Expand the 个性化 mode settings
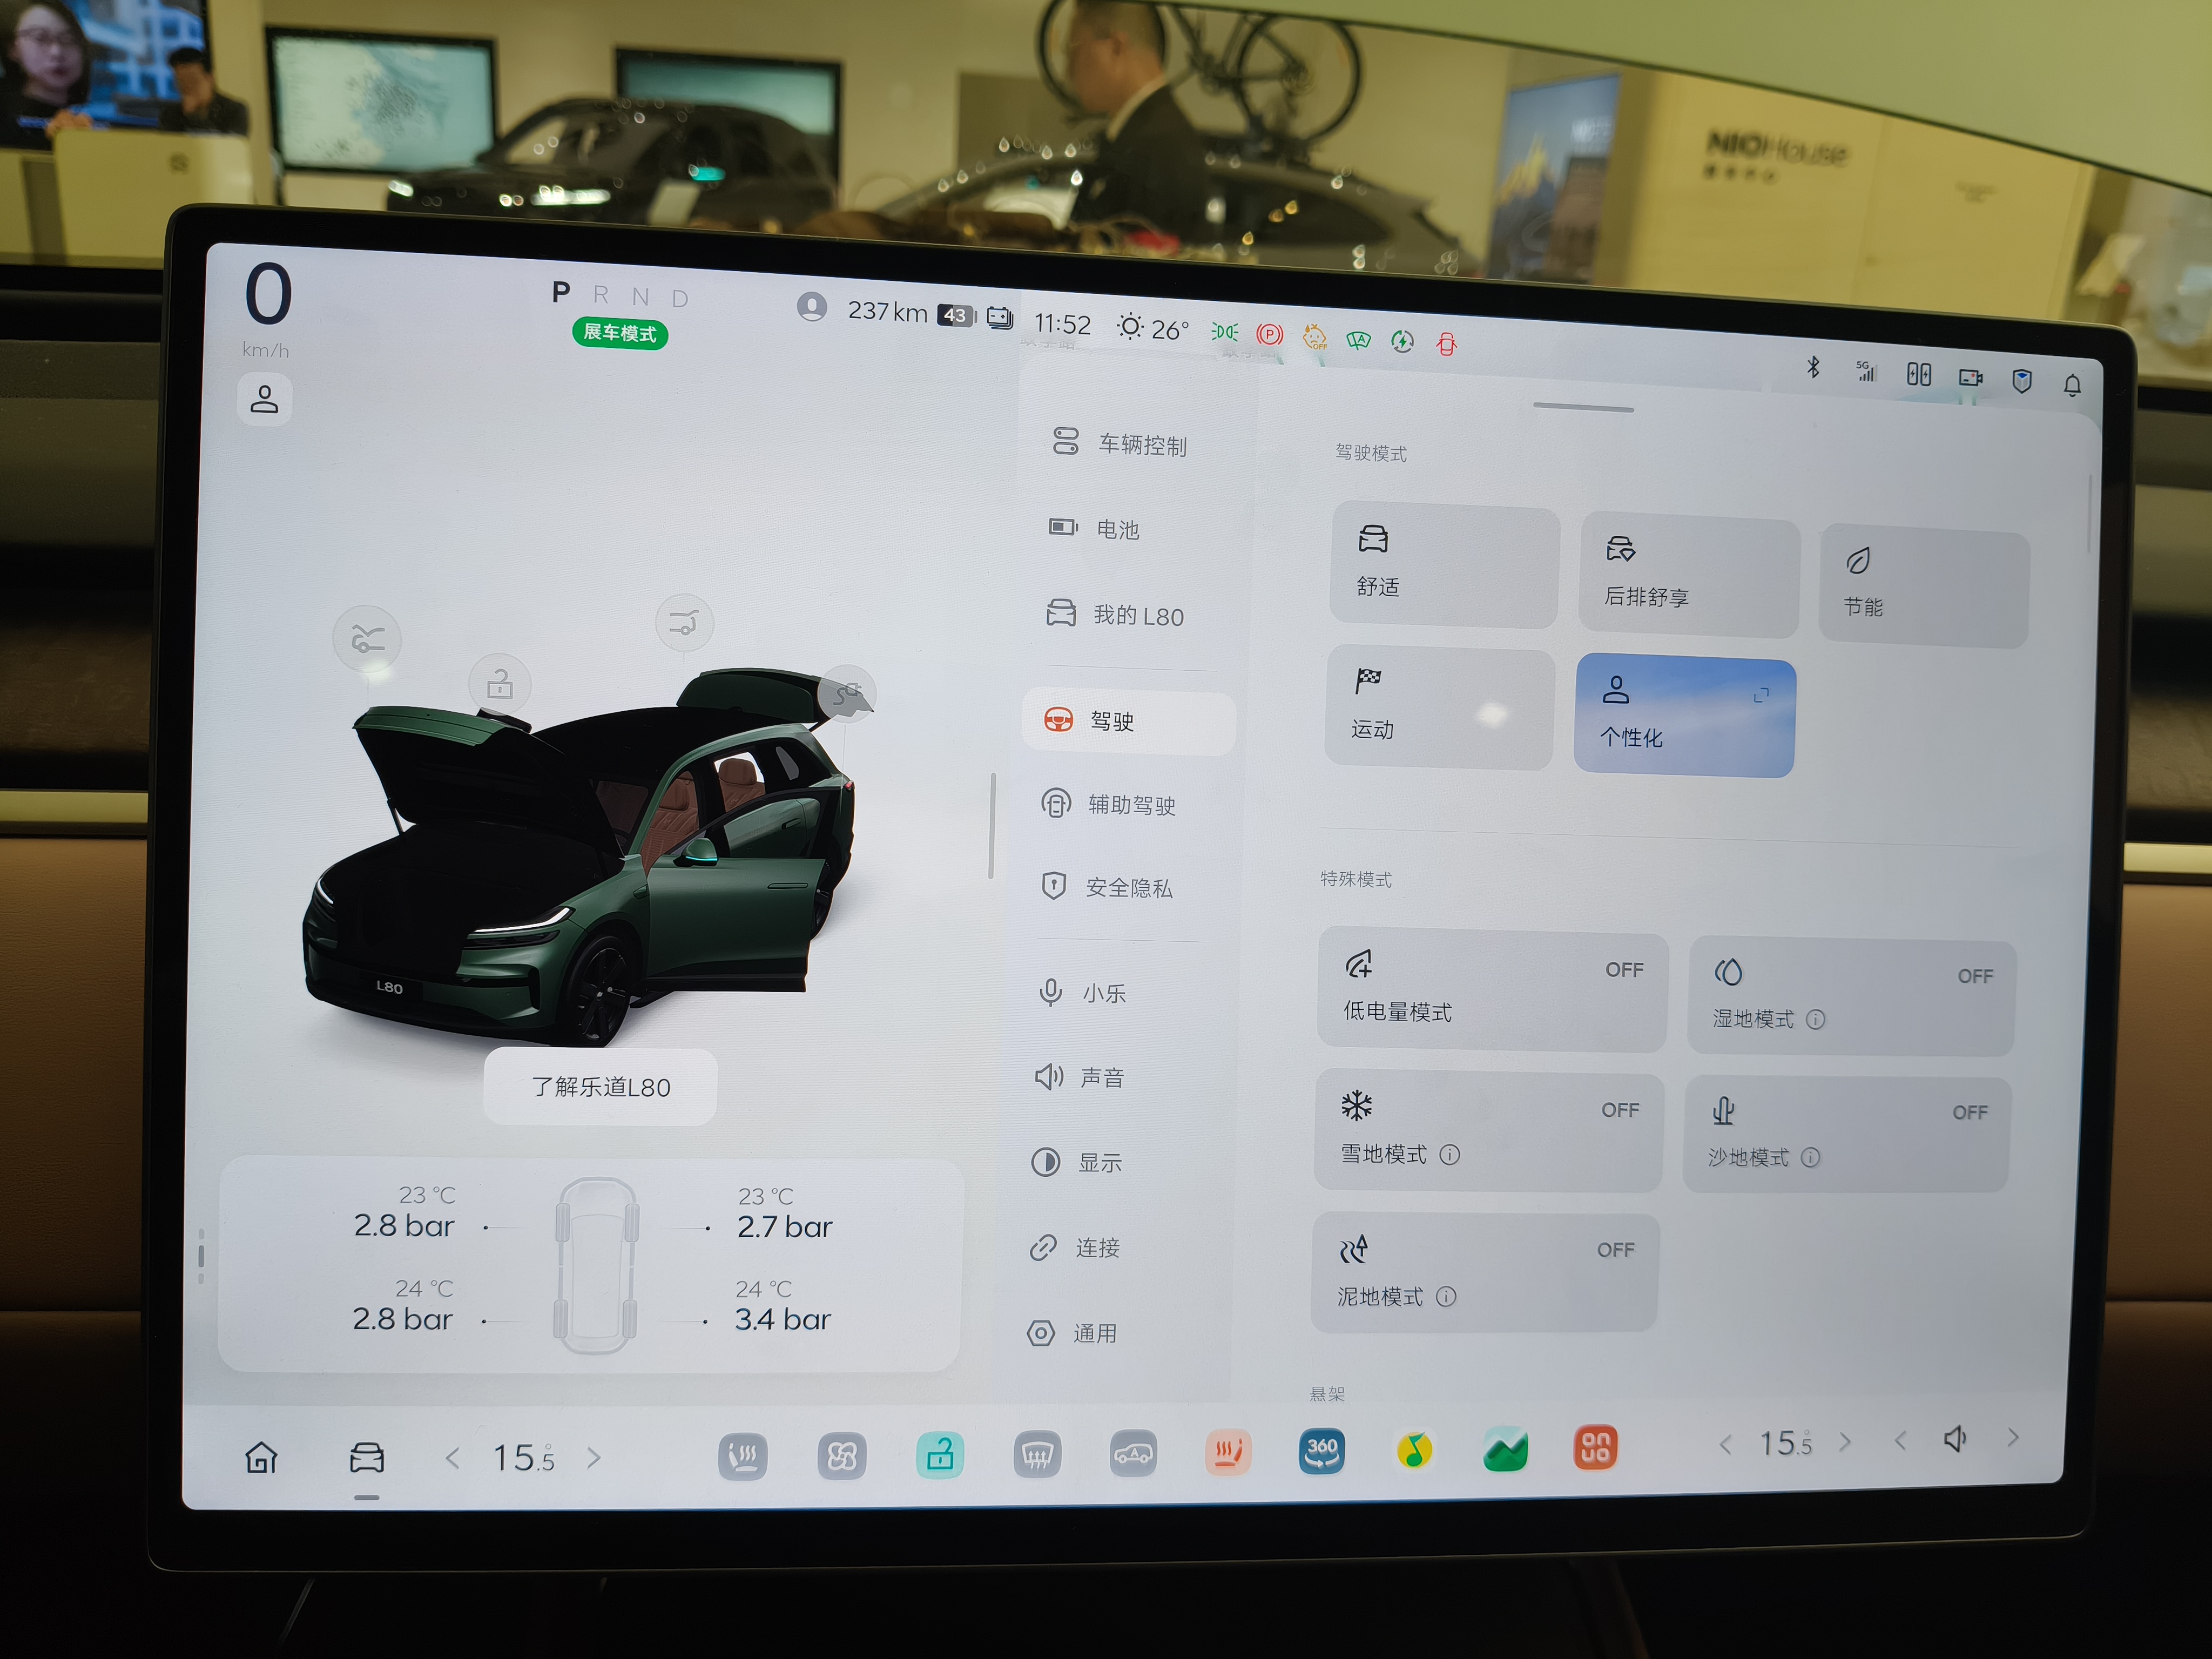 click(x=1761, y=694)
